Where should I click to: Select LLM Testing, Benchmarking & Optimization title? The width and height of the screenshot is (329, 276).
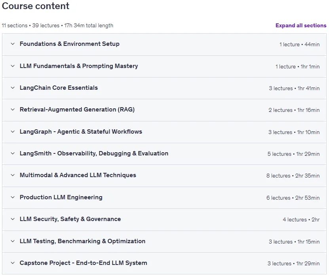82,241
